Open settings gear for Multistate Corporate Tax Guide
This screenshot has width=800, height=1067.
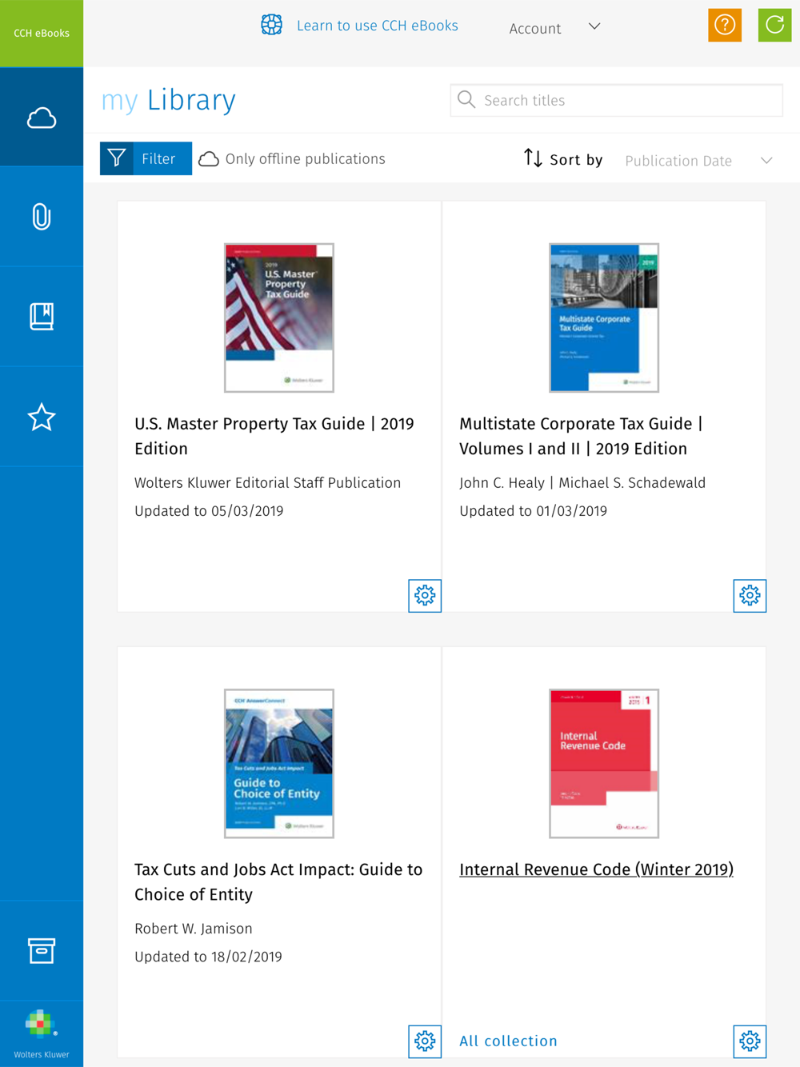click(750, 595)
